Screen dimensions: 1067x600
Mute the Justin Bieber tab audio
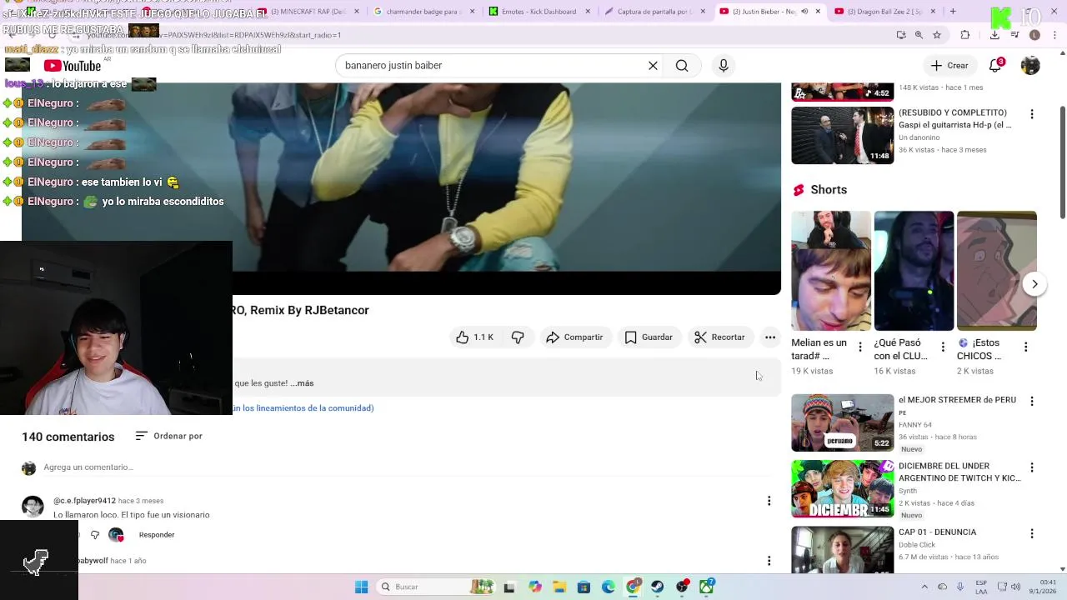point(804,12)
